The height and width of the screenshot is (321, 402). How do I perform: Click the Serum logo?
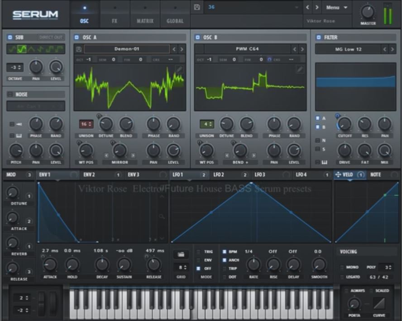pos(34,14)
